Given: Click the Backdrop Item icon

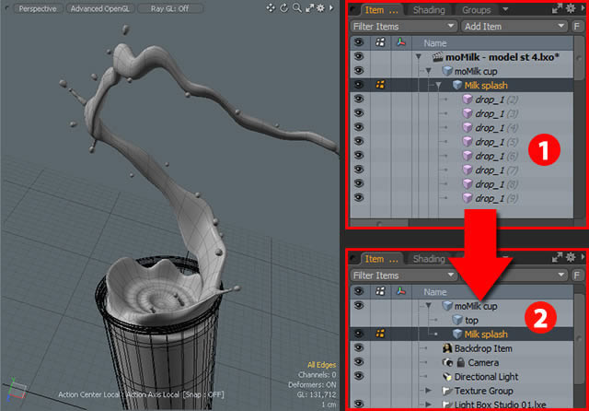Looking at the screenshot, I should pyautogui.click(x=445, y=348).
